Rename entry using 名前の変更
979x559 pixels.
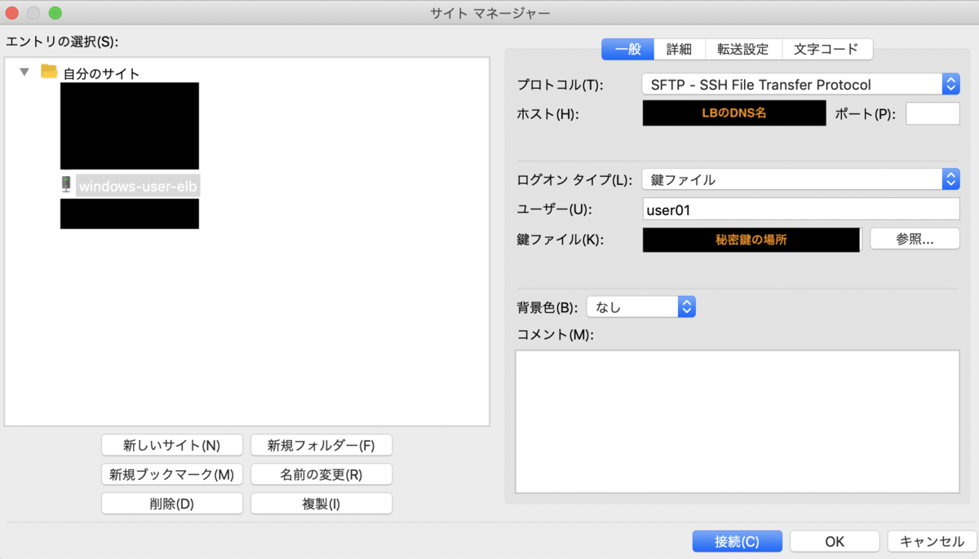coord(321,474)
